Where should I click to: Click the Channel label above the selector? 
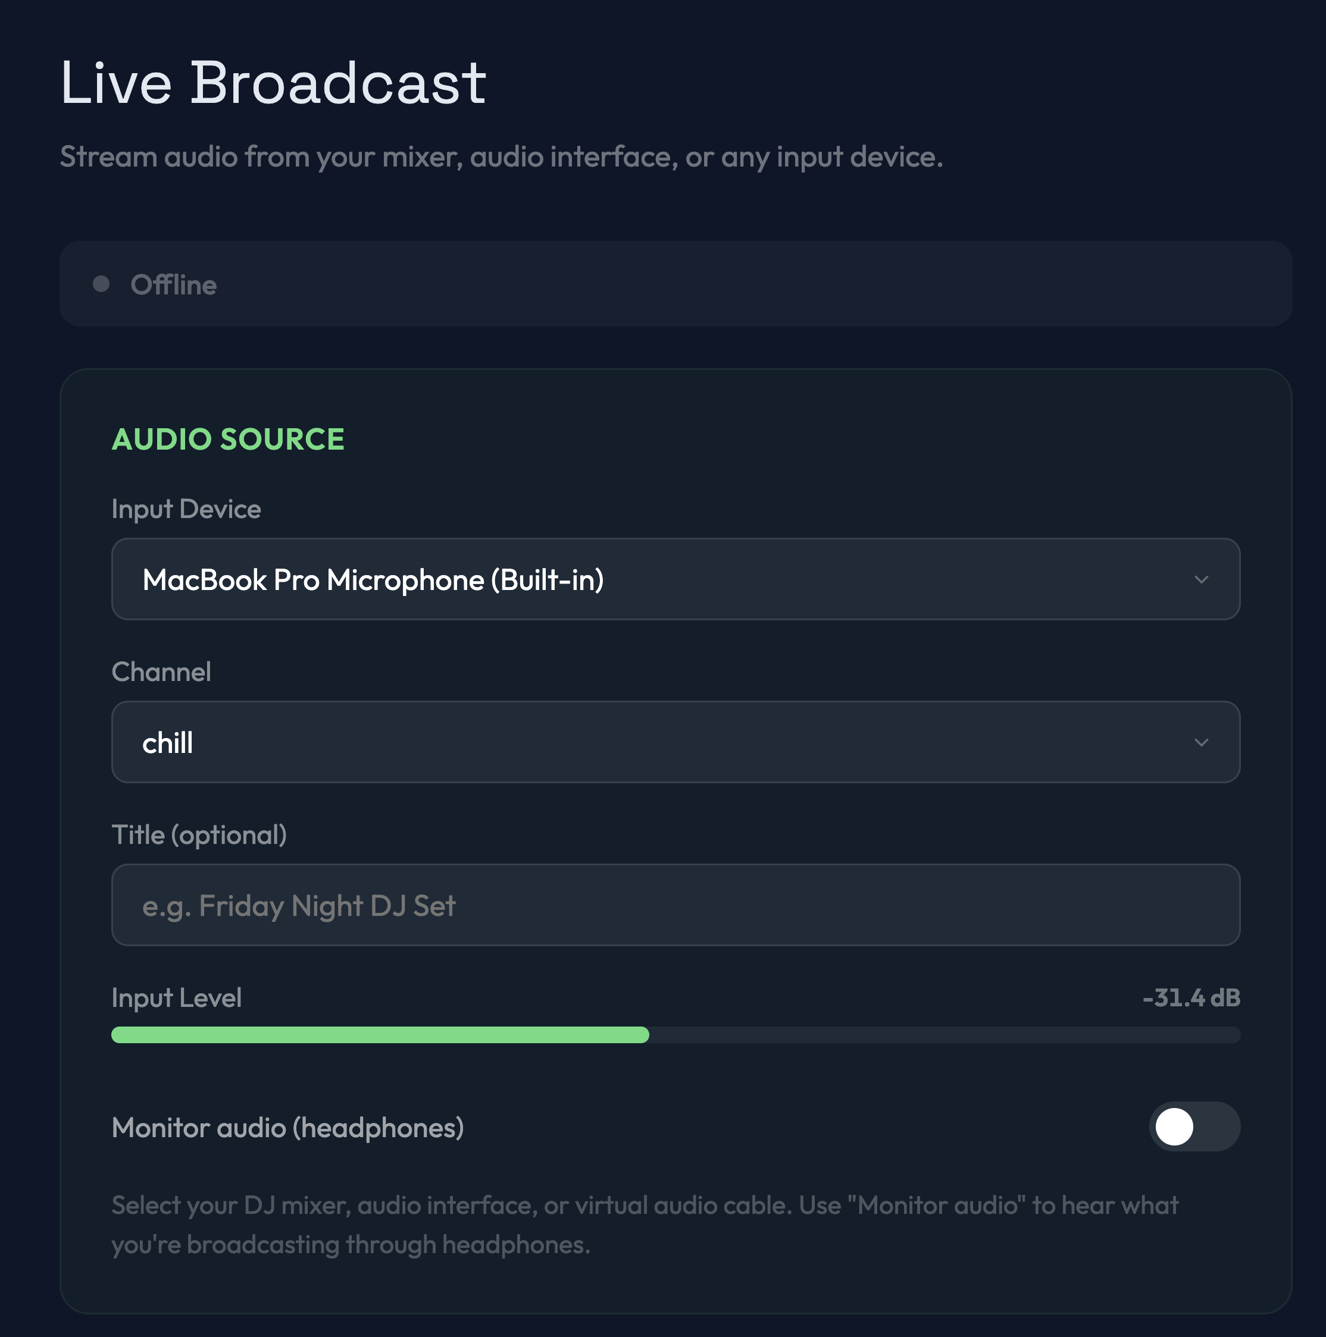[x=161, y=671]
